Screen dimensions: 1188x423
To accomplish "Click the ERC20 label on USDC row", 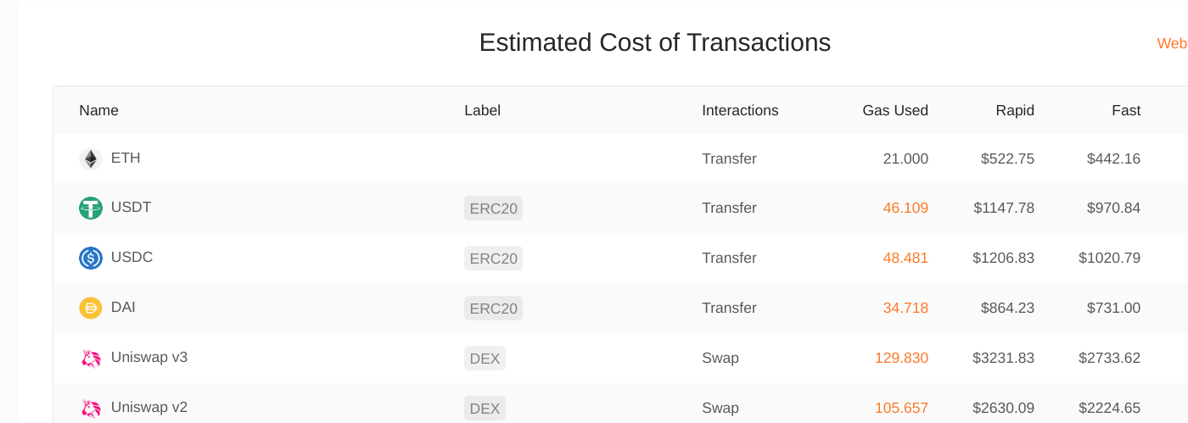I will click(x=493, y=259).
